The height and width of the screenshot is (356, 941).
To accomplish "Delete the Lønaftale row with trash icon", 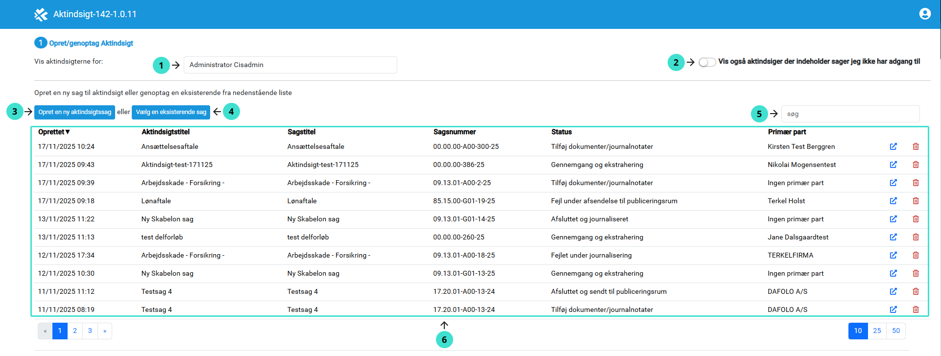I will pyautogui.click(x=915, y=201).
